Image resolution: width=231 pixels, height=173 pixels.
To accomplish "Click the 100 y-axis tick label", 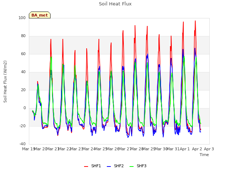I will click(22, 18).
